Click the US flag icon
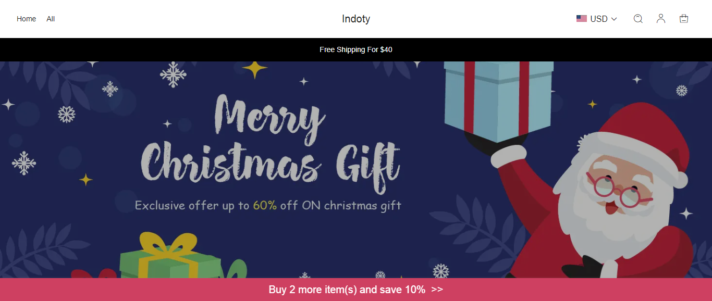712x301 pixels. point(582,19)
